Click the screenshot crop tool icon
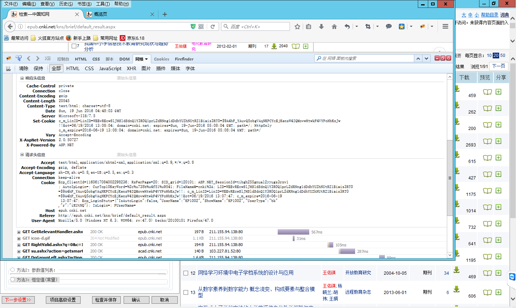This screenshot has height=308, width=516. point(368,27)
